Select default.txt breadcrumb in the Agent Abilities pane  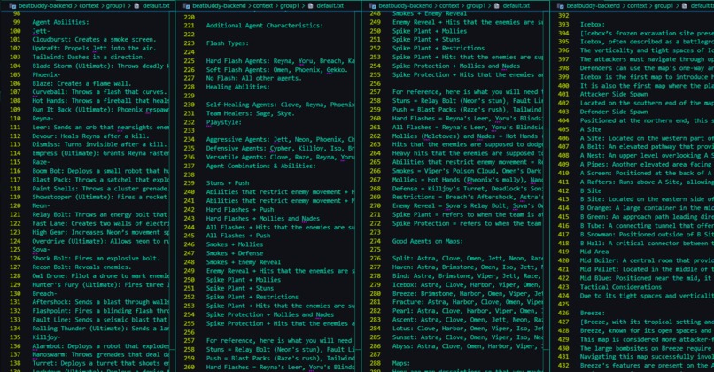(x=156, y=6)
